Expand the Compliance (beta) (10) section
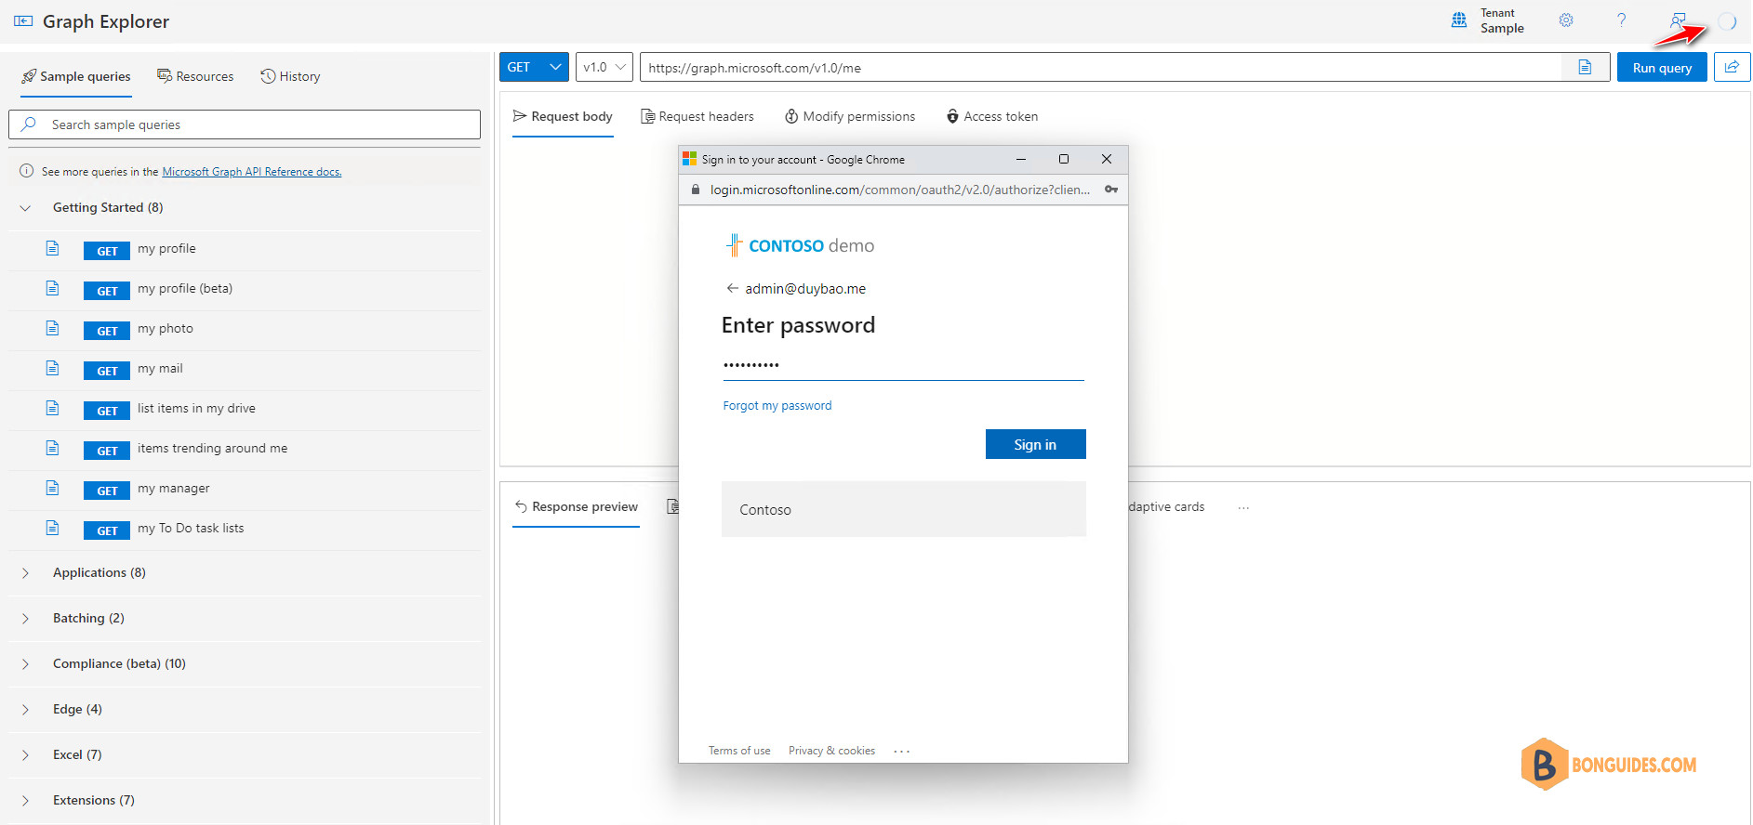 click(25, 664)
